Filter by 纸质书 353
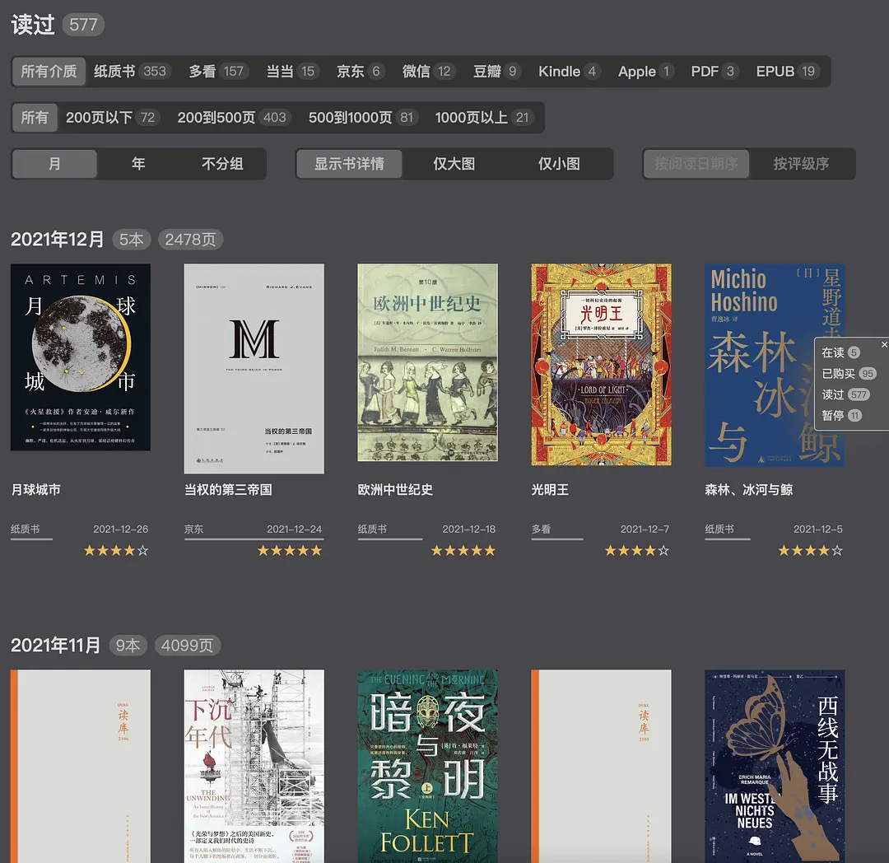Viewport: 889px width, 863px height. [130, 72]
